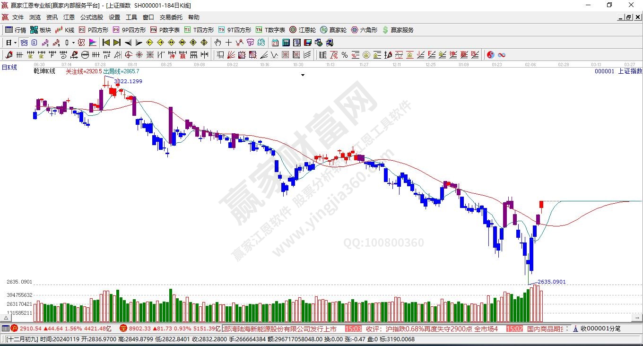The image size is (643, 346).
Task: Open the P四方形 square tool
Action: [x=94, y=30]
